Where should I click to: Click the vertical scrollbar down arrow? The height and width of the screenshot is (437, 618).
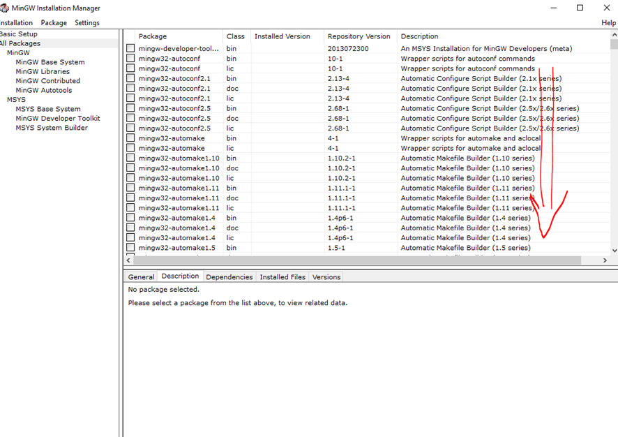(614, 250)
